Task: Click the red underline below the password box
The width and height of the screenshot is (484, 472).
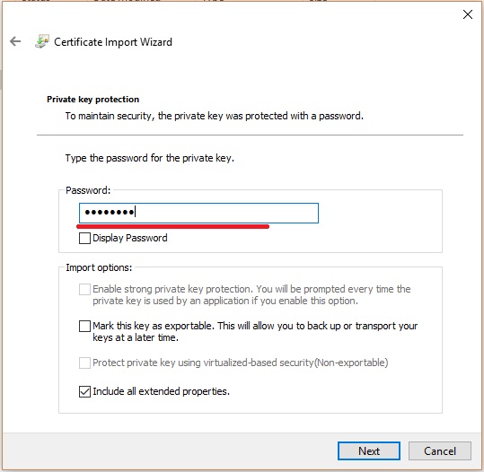Action: pos(172,227)
